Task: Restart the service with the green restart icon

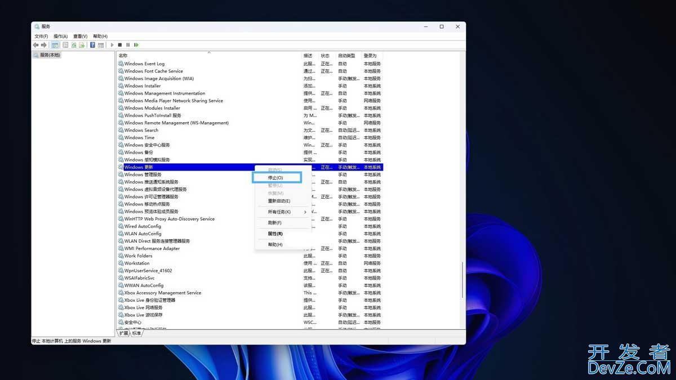Action: coord(136,45)
